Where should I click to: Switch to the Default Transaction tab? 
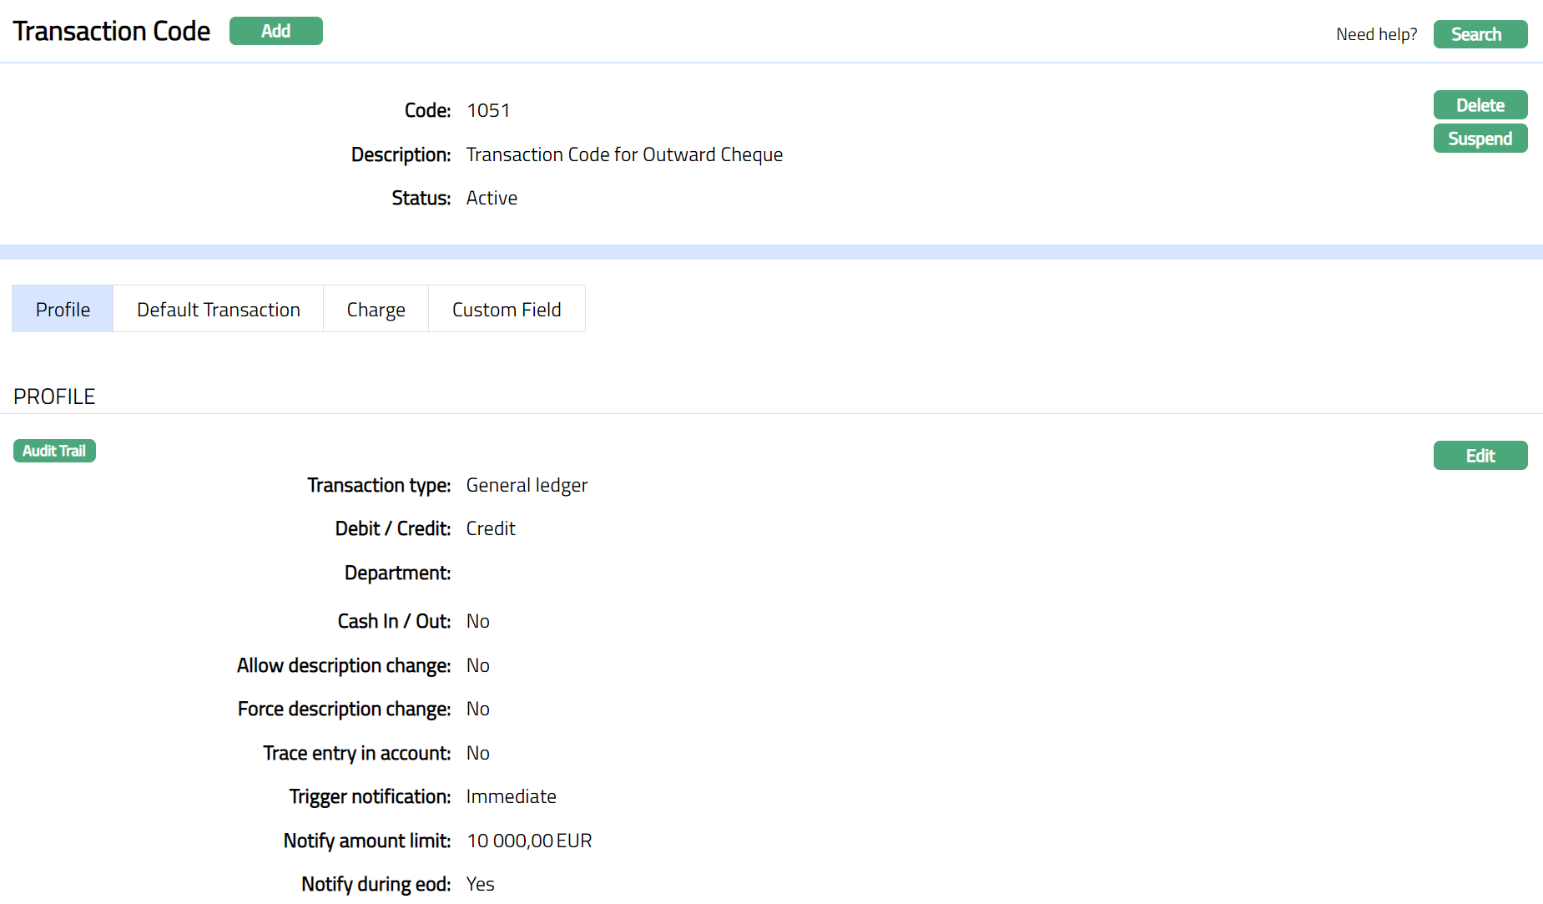218,309
